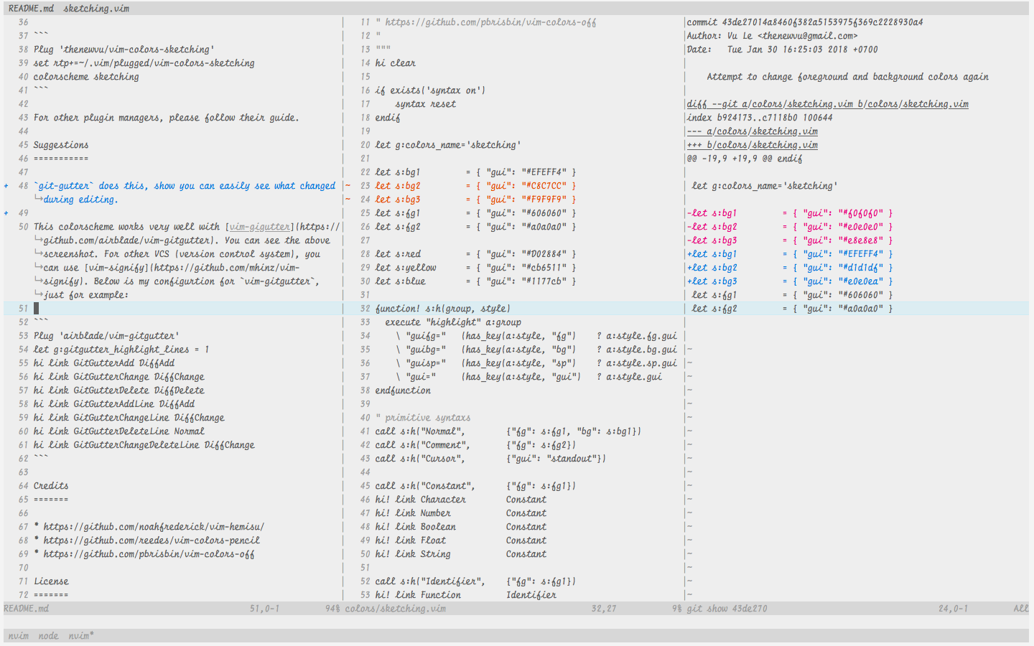Click 'call s:h("Cursor",' line
The image size is (1034, 646).
point(490,459)
